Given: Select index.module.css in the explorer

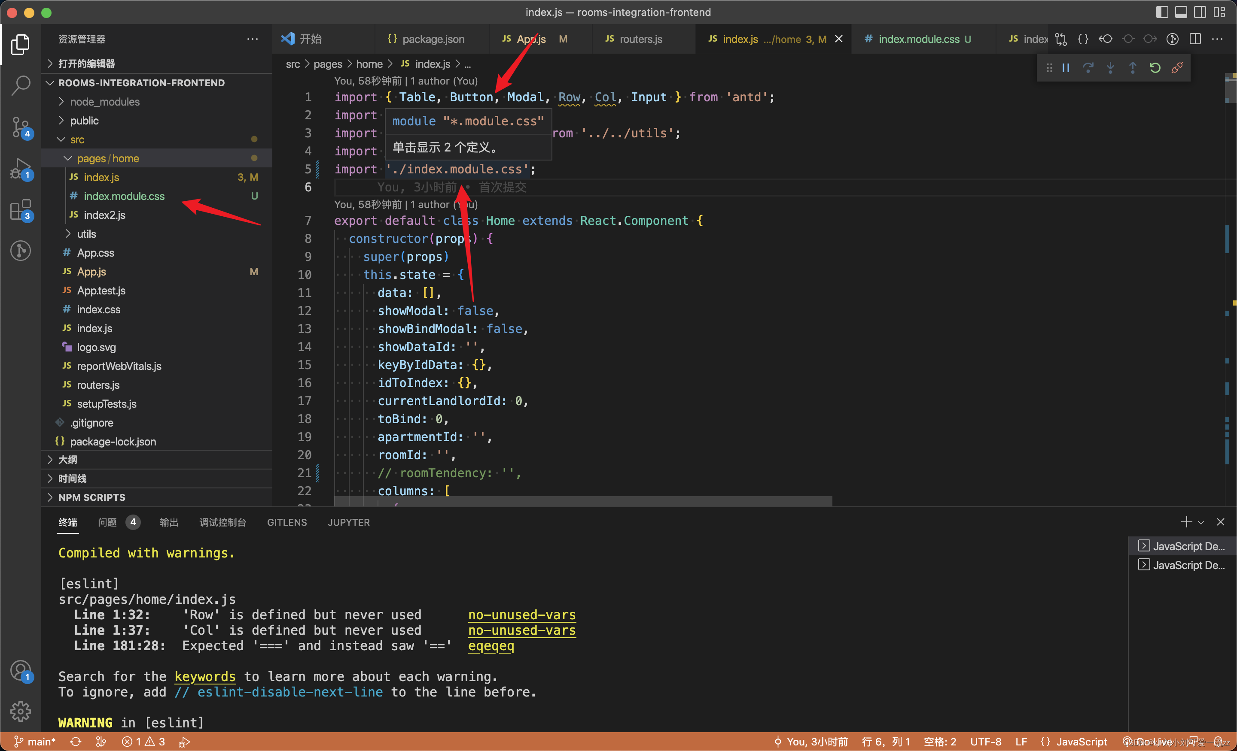Looking at the screenshot, I should (124, 196).
